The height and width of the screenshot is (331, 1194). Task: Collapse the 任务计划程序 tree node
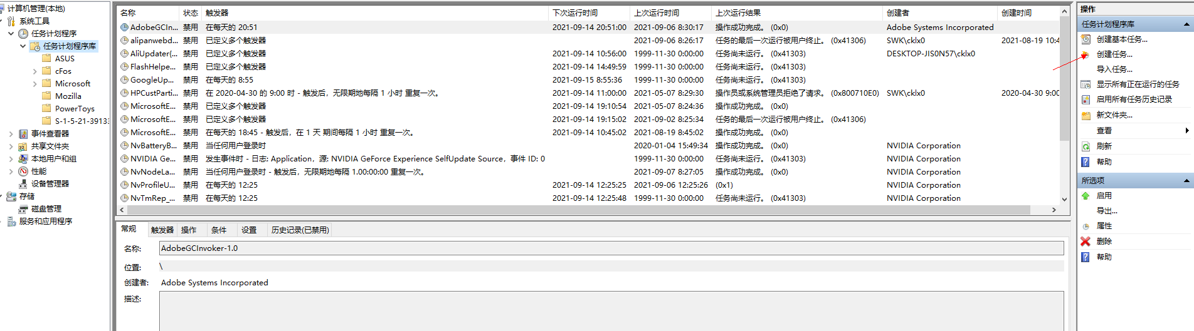(11, 34)
